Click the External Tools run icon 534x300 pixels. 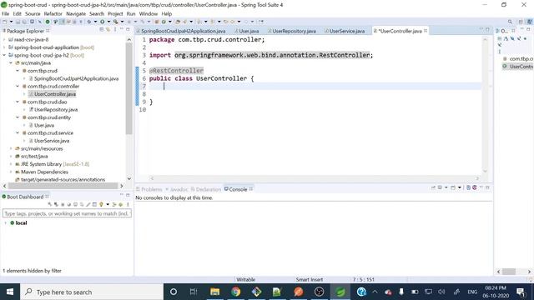tap(115, 22)
